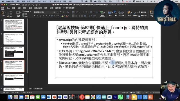Select slide 3 thumbnail
Screen dimensions: 180x101
[x=14, y=52]
